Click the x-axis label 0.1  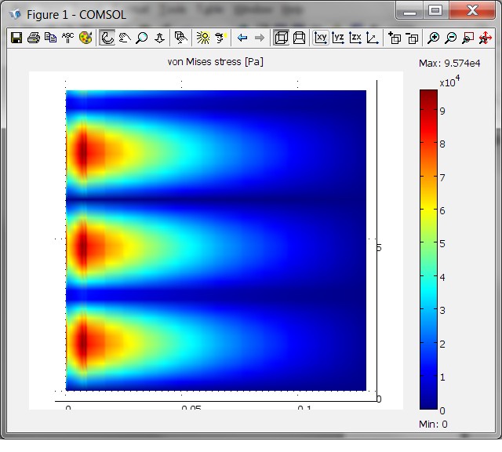coord(304,407)
